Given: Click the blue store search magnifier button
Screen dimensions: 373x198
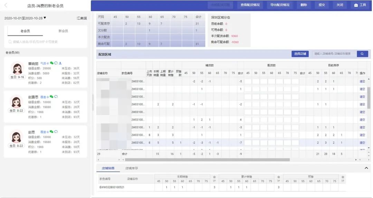Looking at the screenshot, I should (362, 54).
